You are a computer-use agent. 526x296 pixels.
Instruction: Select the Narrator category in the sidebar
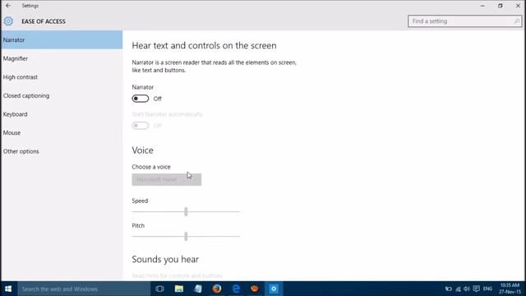tap(62, 40)
